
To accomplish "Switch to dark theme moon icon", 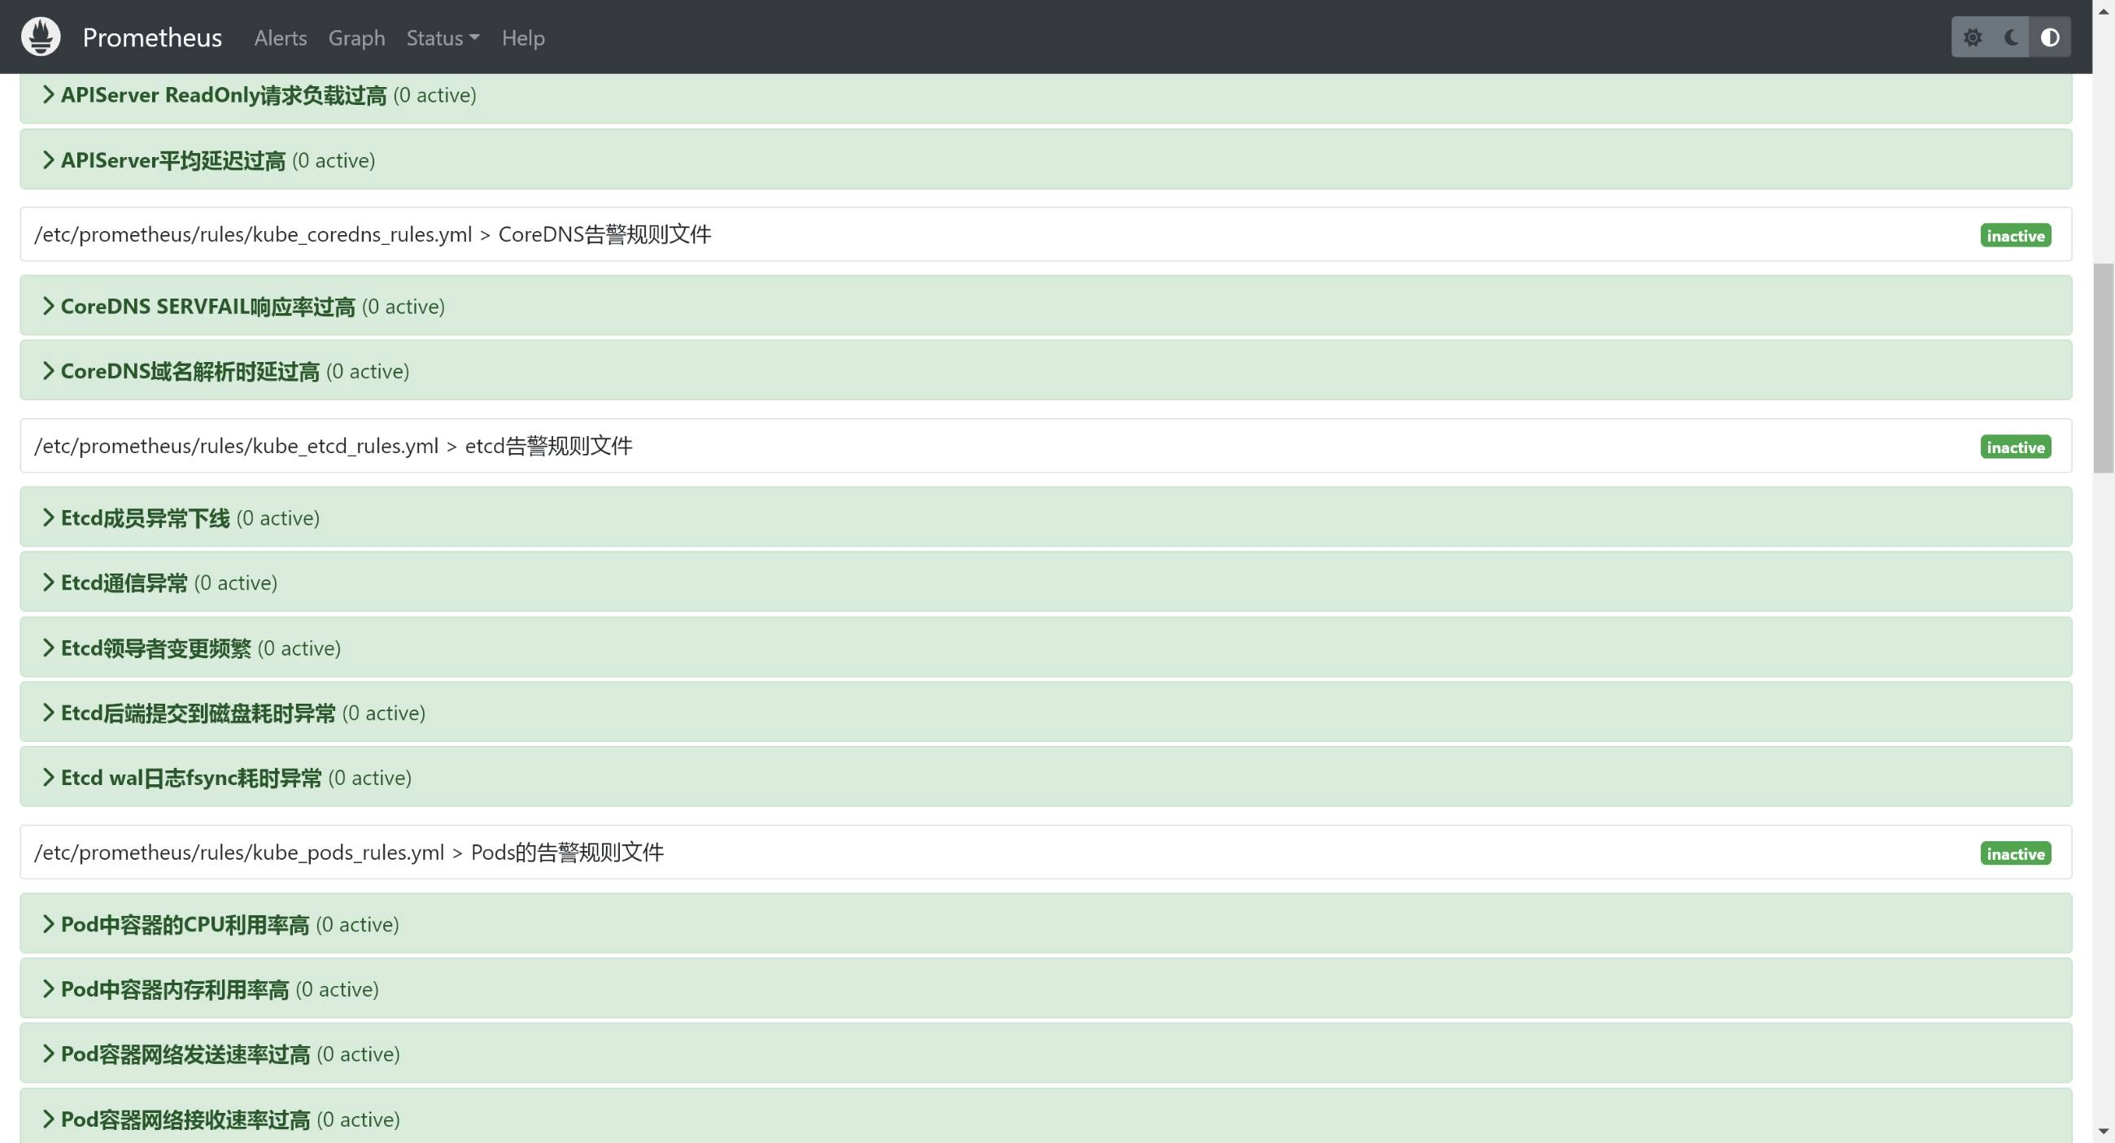I will coord(2011,37).
